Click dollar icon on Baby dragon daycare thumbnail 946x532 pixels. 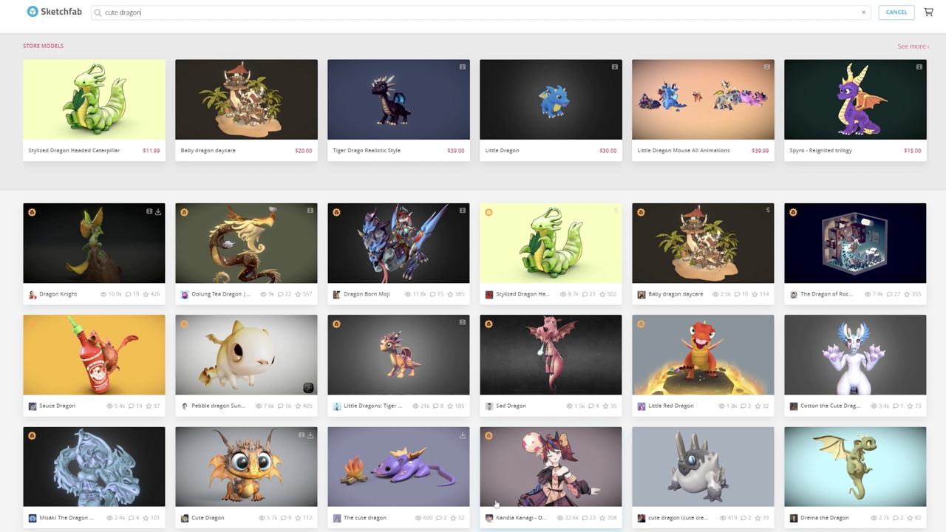[768, 211]
